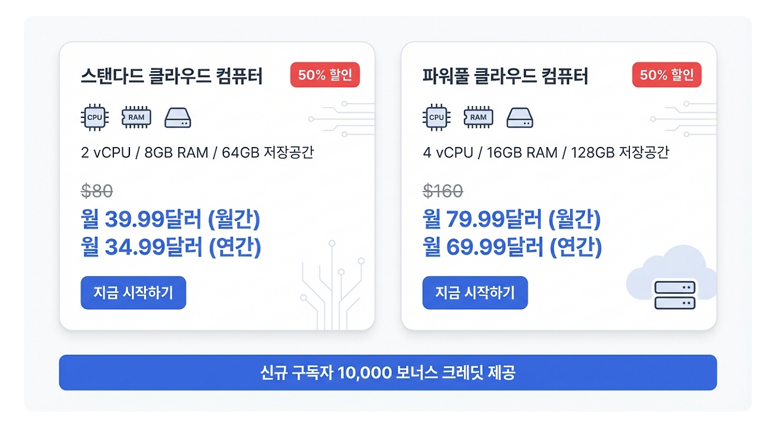Click 지금 시작하기 on 스탠다드 card
The width and height of the screenshot is (760, 426).
point(133,293)
